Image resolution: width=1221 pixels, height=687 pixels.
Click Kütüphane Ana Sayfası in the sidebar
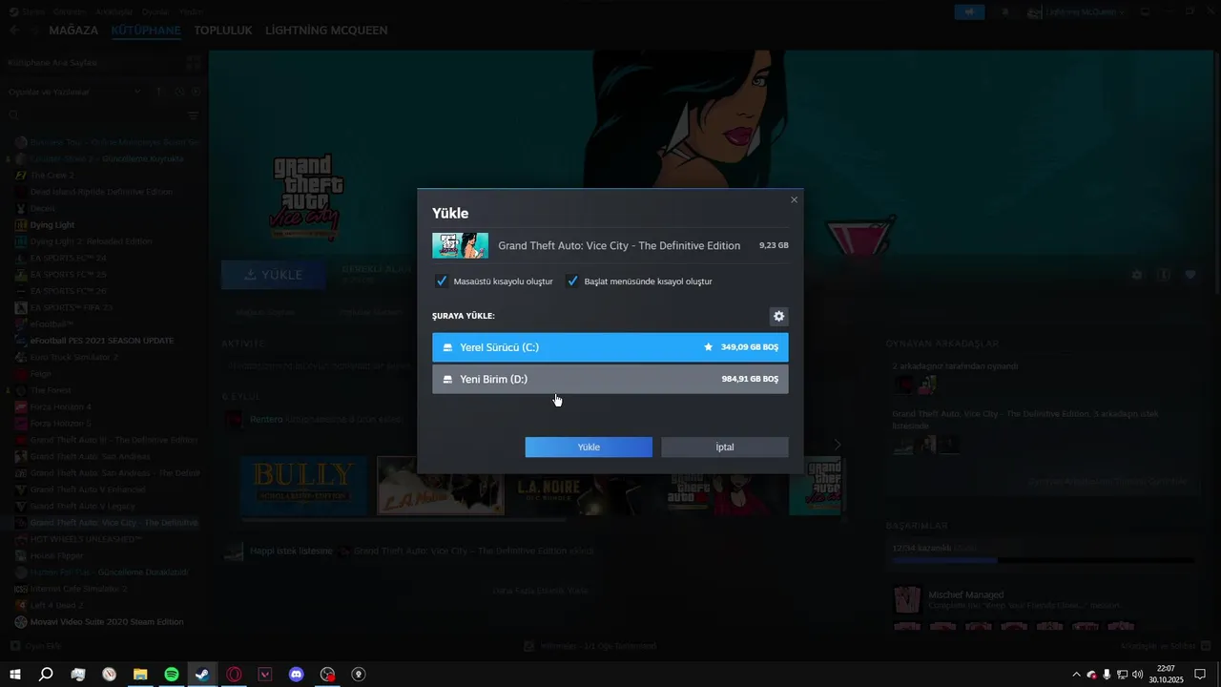click(x=52, y=63)
